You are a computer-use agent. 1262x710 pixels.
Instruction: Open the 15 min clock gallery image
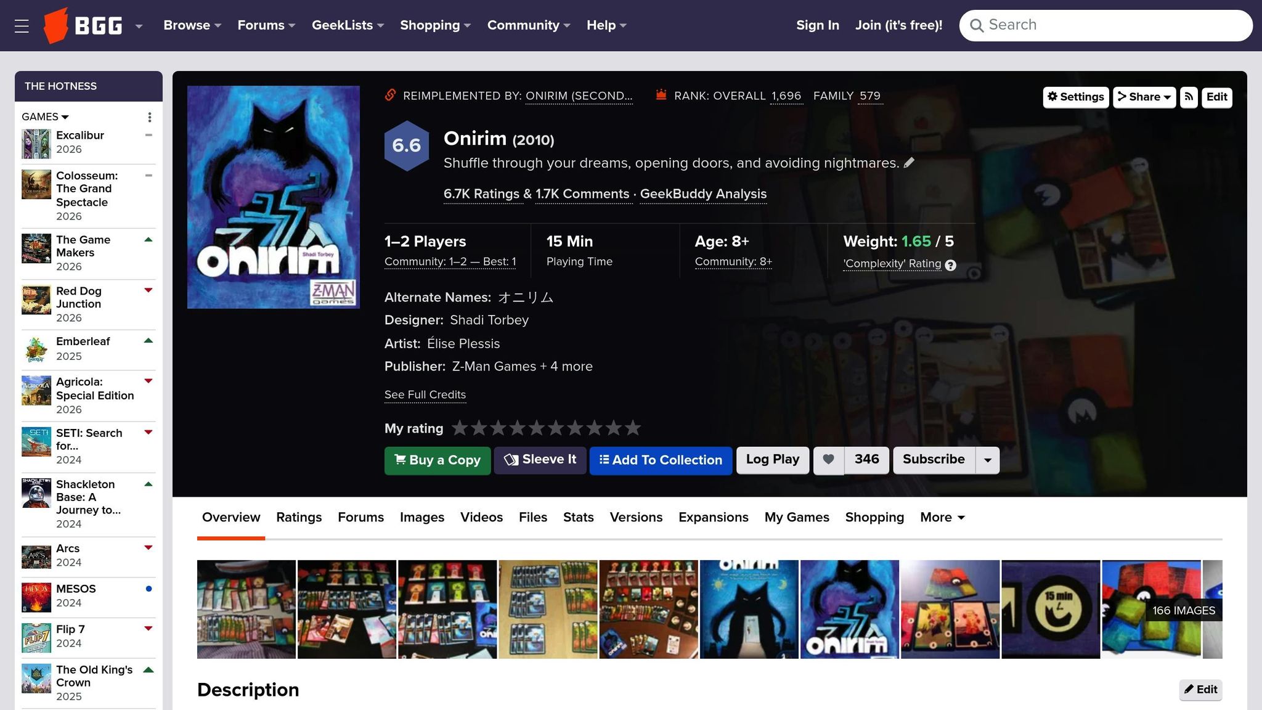pyautogui.click(x=1051, y=610)
